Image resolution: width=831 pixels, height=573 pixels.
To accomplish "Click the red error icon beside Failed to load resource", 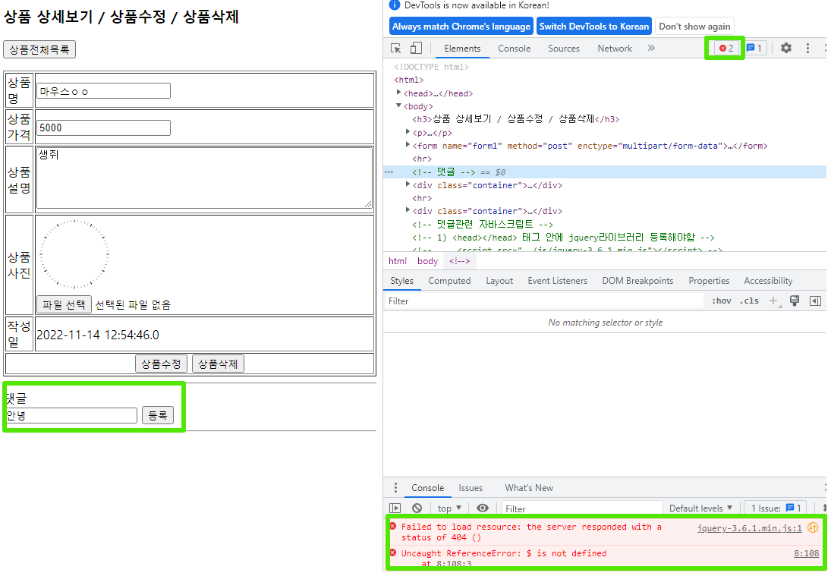I will pos(392,527).
